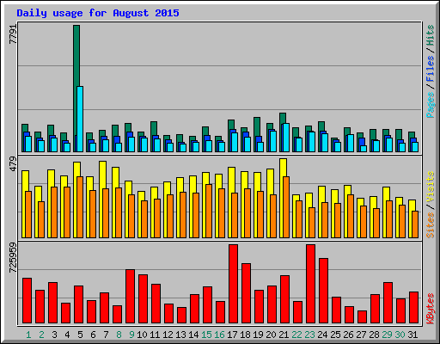The image size is (440, 344).
Task: Click the orange sites bar for day 21
Action: click(x=286, y=207)
